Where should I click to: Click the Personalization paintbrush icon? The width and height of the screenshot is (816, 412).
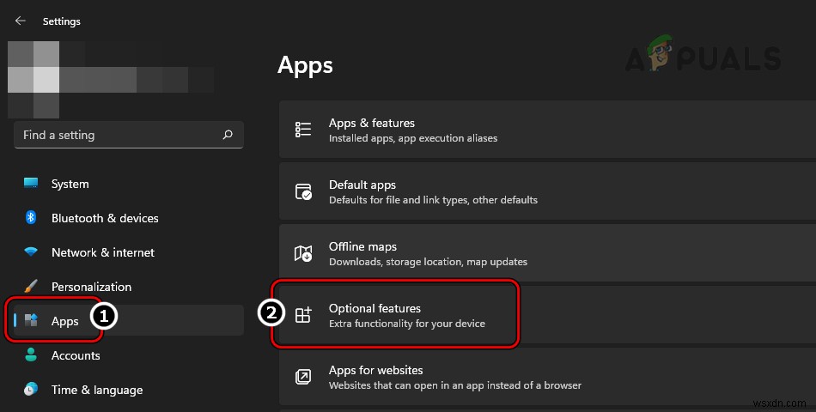(x=31, y=287)
